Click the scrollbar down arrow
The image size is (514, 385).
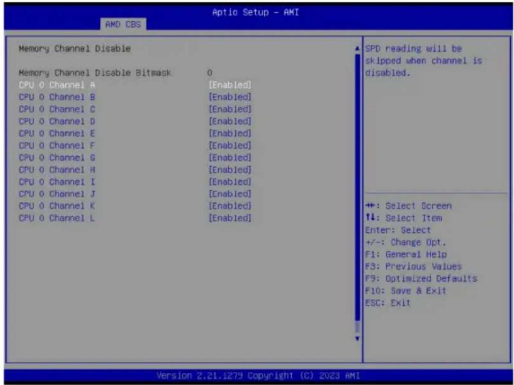point(357,339)
